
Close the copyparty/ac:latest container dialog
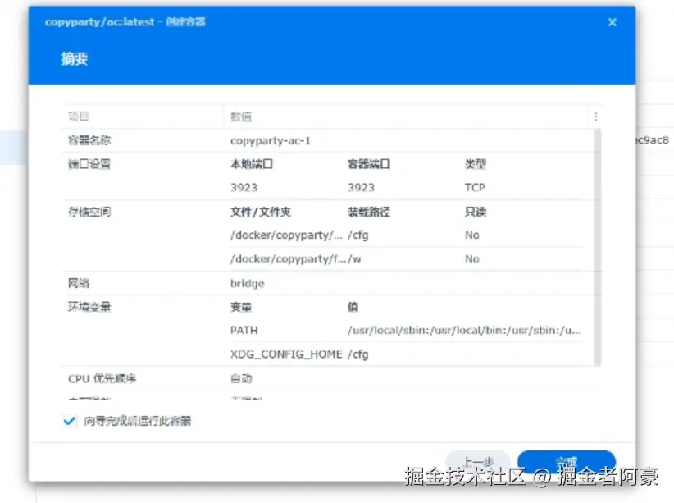tap(613, 22)
